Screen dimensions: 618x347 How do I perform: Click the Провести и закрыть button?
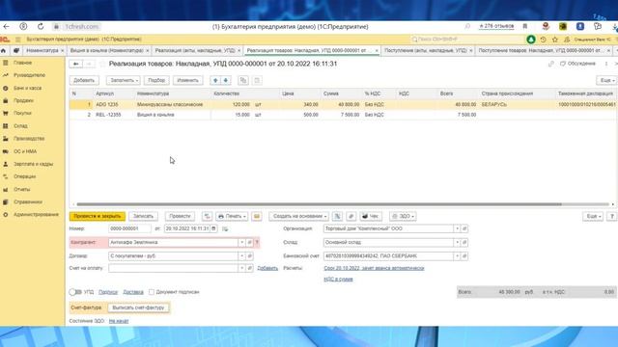point(97,216)
